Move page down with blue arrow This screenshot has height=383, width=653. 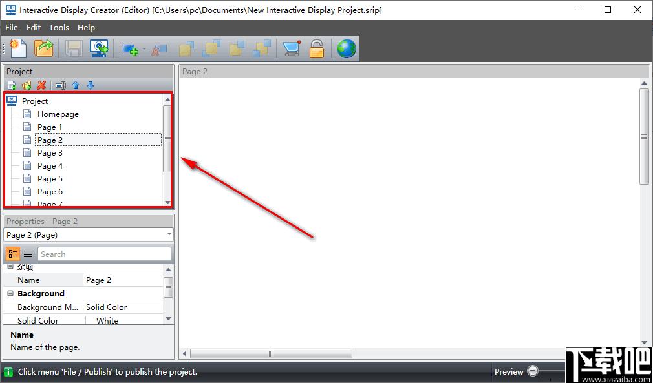91,86
